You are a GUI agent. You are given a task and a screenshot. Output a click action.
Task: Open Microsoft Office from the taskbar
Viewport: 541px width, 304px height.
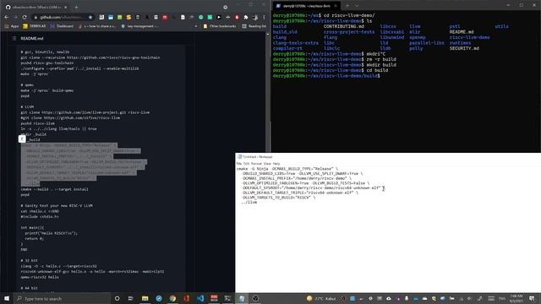coord(186,298)
